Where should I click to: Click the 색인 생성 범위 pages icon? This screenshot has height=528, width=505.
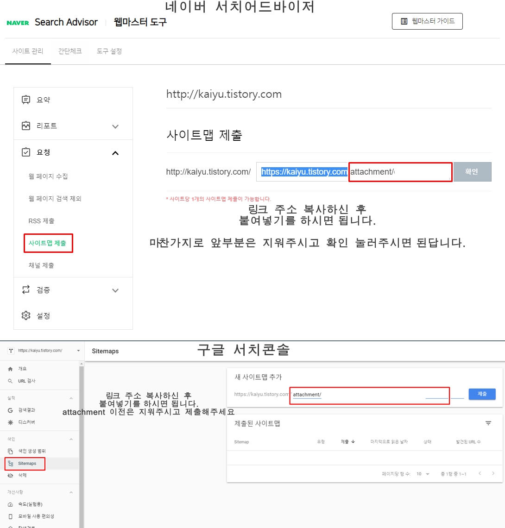[10, 451]
